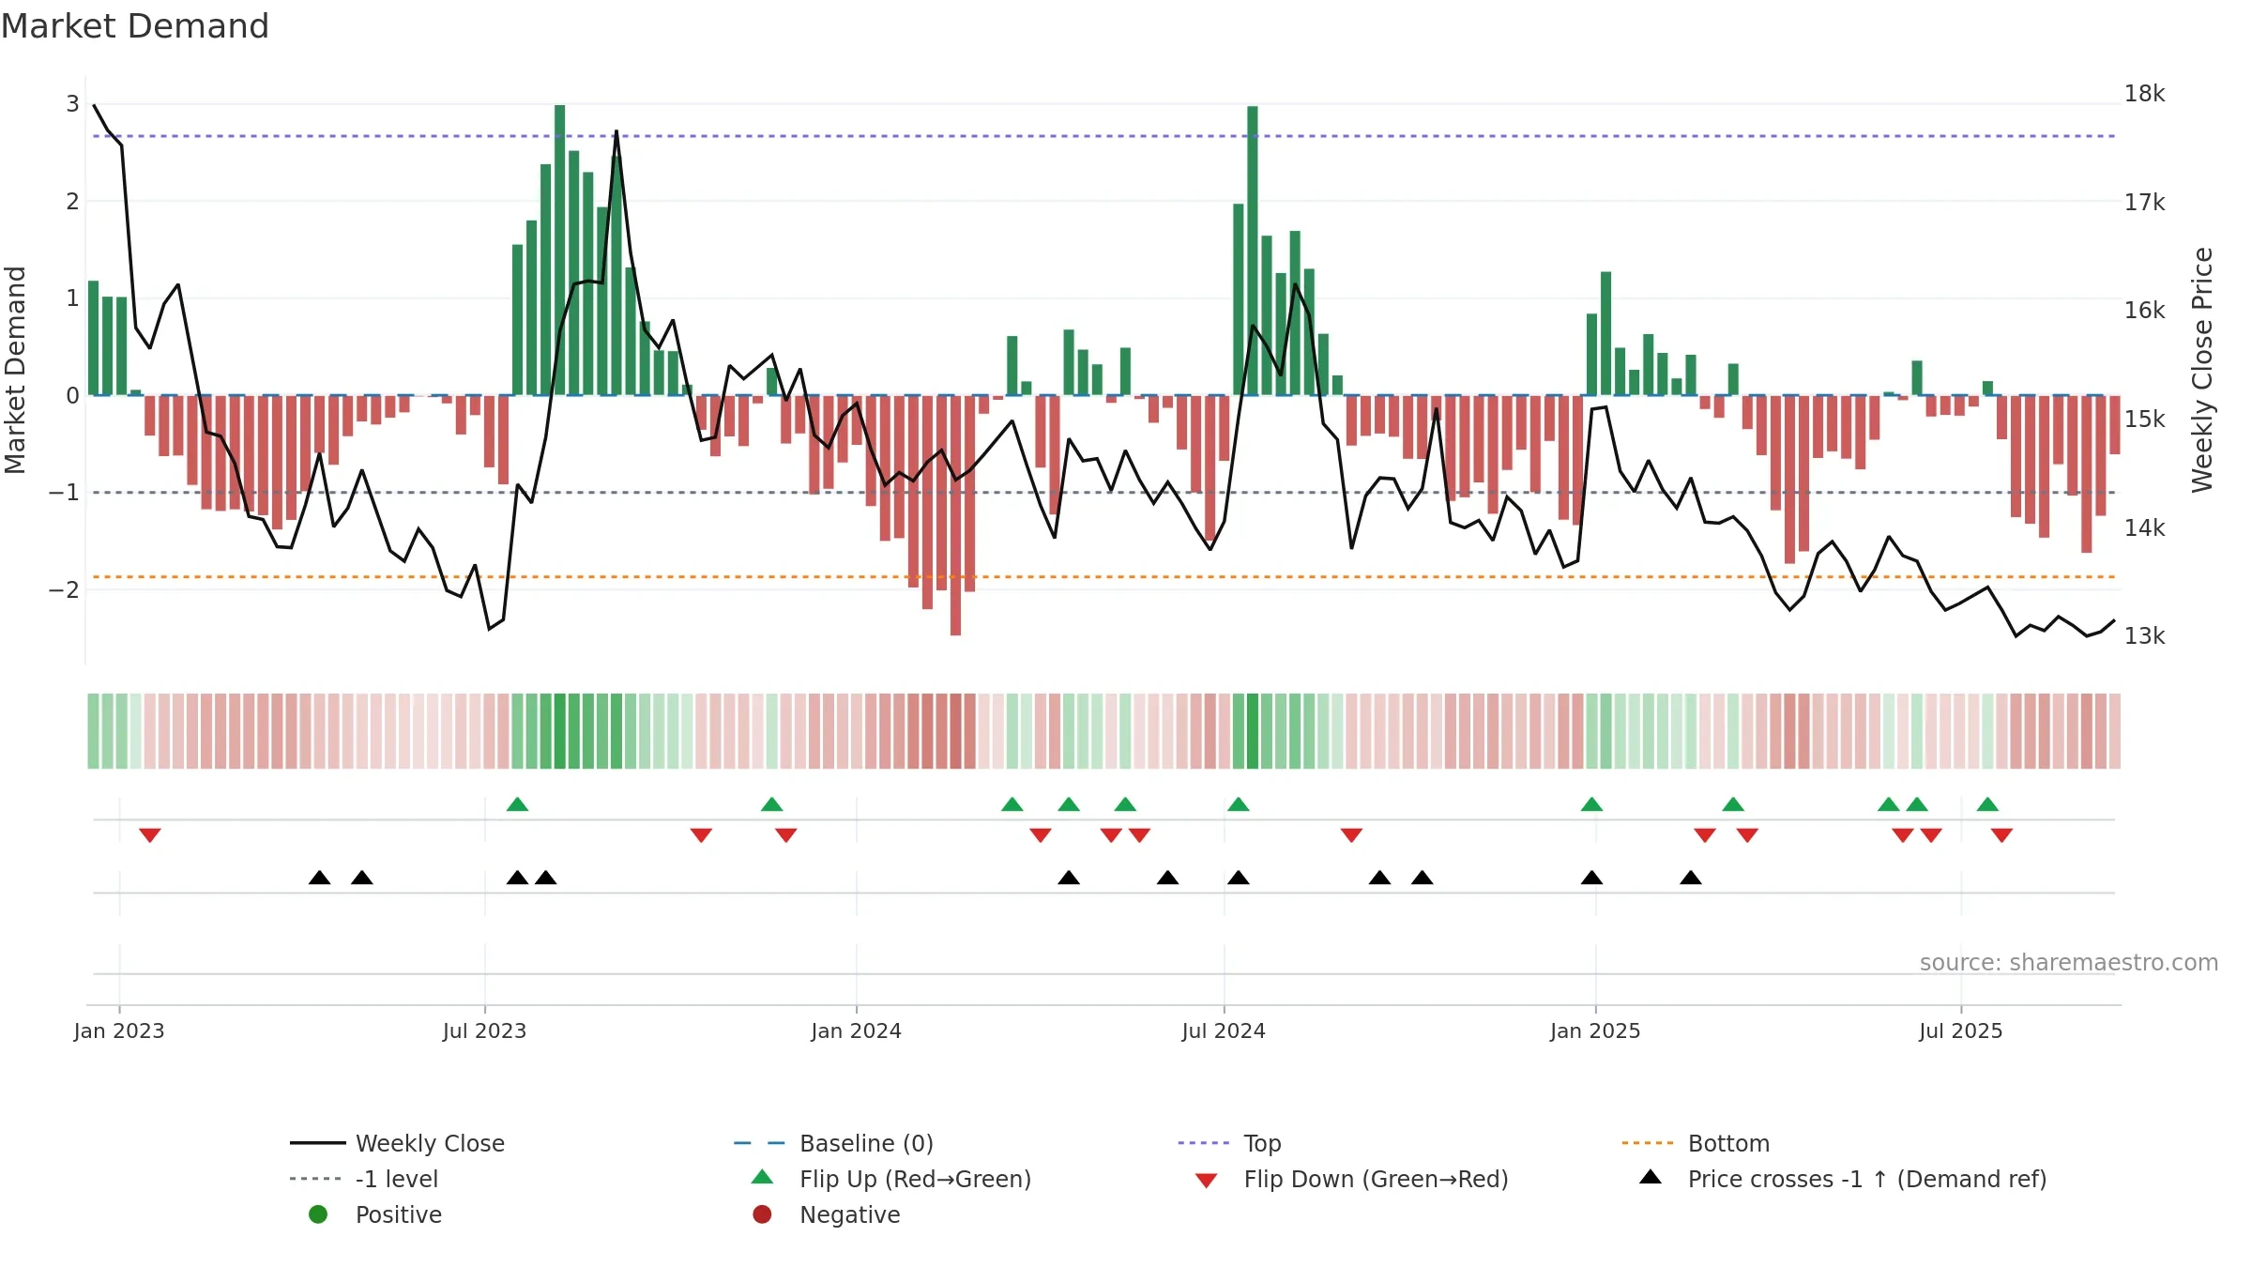Click the green Positive circle legend icon
The image size is (2252, 1267).
(x=318, y=1214)
